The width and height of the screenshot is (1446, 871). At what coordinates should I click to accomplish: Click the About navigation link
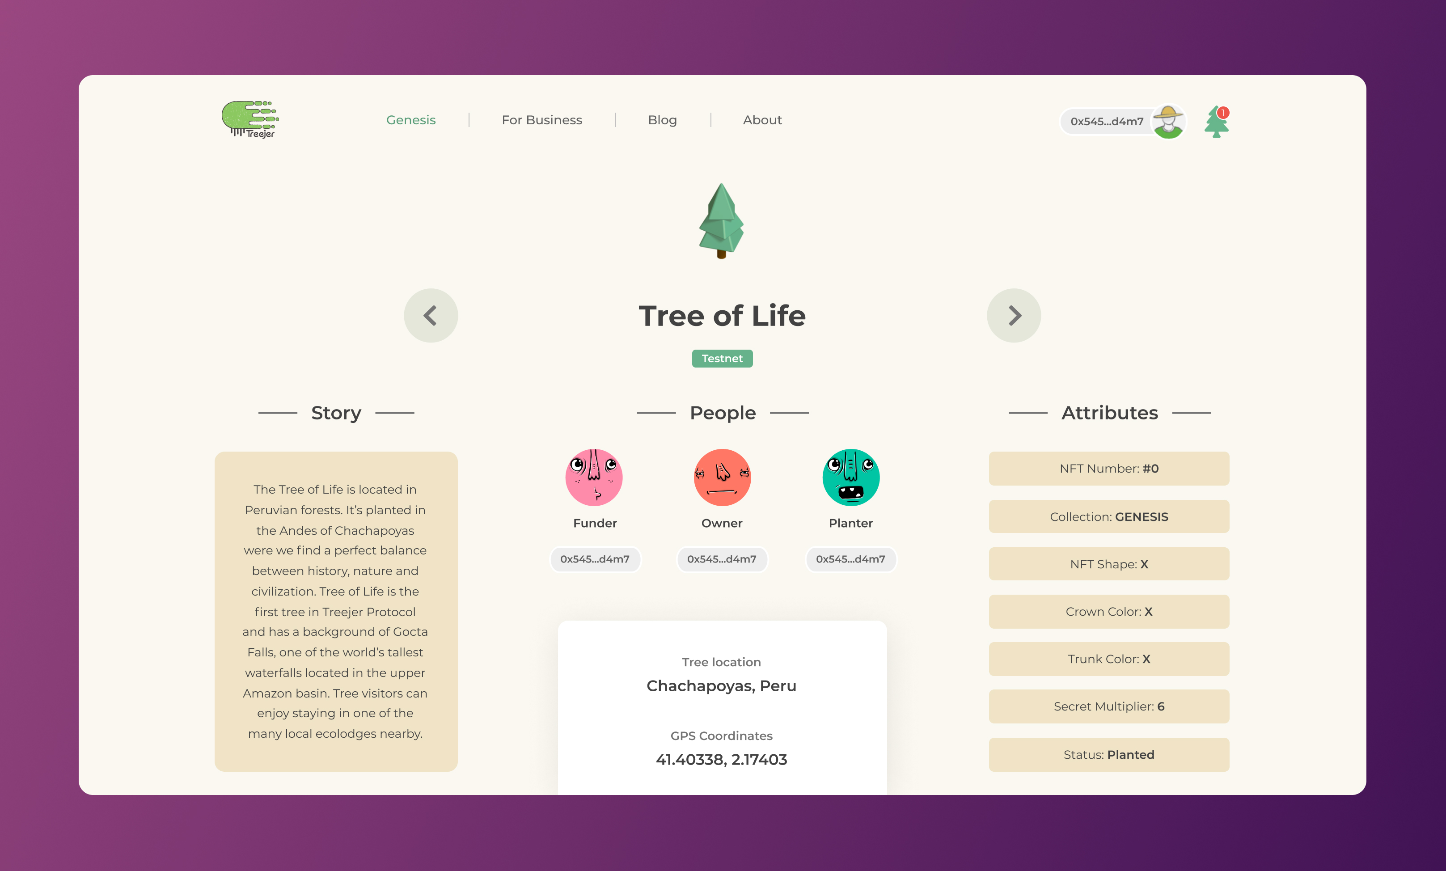[762, 120]
